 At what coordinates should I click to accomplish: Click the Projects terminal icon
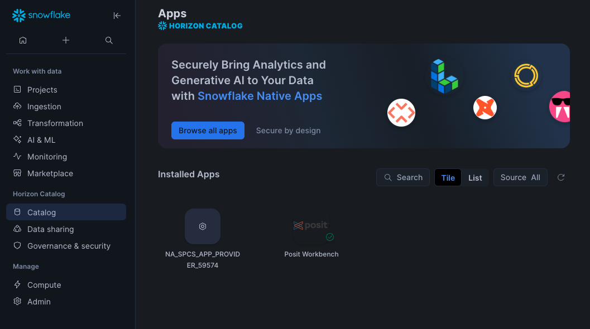(17, 89)
